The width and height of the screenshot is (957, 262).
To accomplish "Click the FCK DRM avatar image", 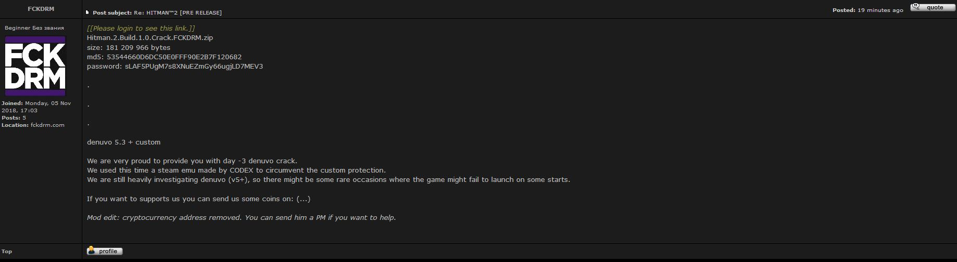I will click(x=35, y=65).
